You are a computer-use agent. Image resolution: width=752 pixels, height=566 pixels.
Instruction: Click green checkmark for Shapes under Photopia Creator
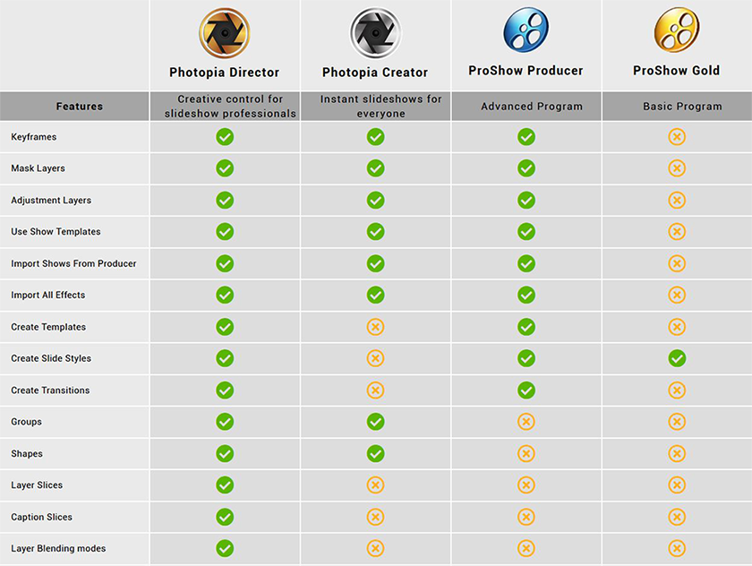pos(376,453)
